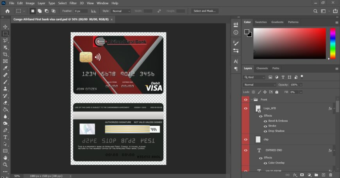Hide the Logo_AFB layer
The width and height of the screenshot is (340, 178).
(x=246, y=108)
